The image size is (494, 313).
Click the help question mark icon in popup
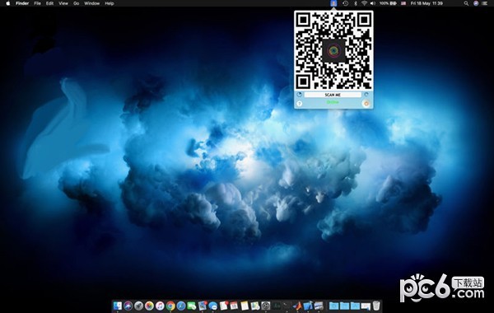tap(300, 104)
